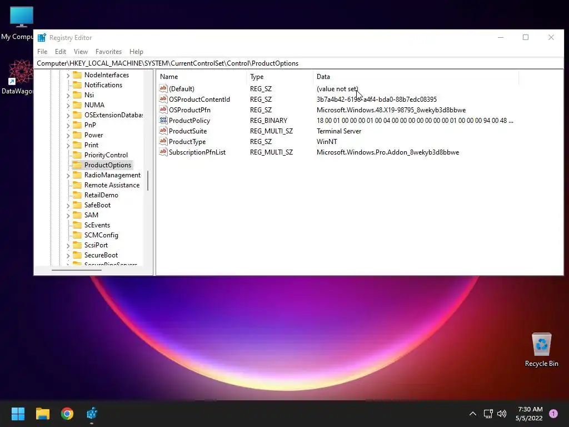Screen dimensions: 569x427
Task: Click the REG_BINARY type cell
Action: coord(268,121)
